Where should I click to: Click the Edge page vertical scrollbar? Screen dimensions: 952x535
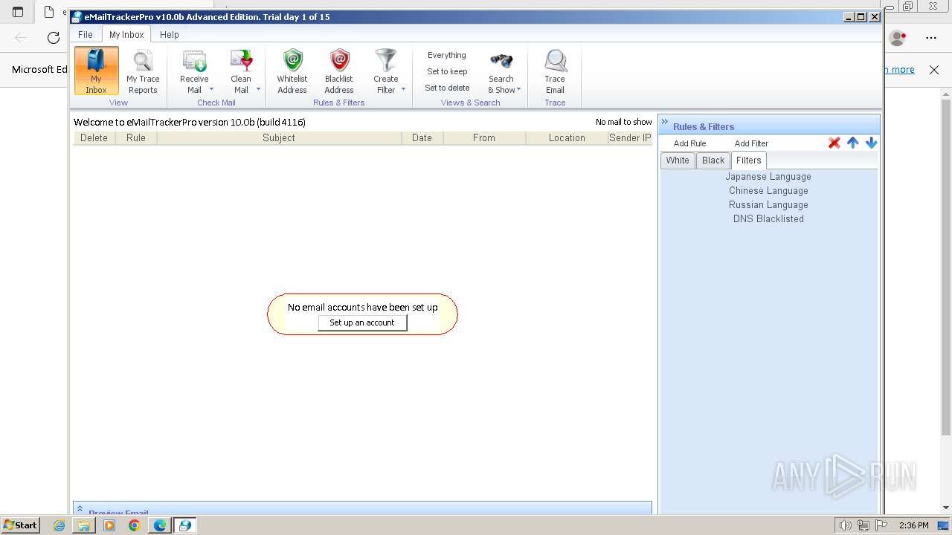(946, 267)
